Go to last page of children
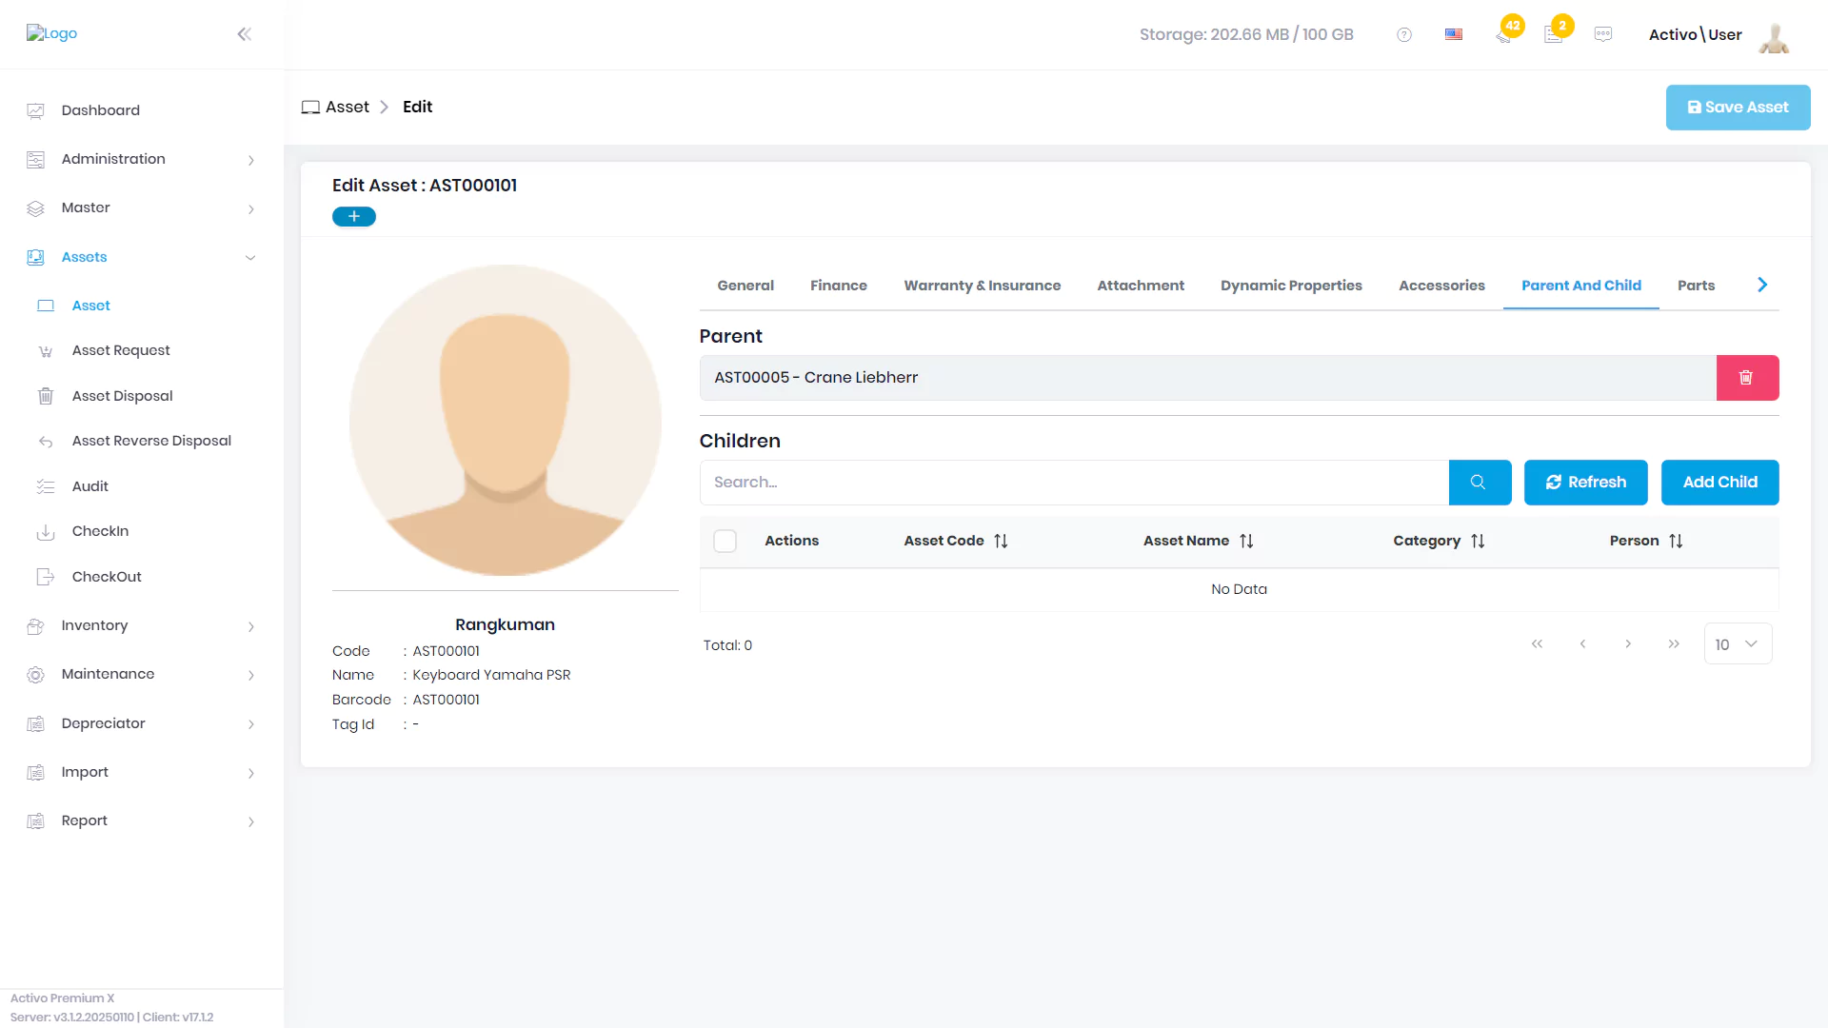Viewport: 1828px width, 1028px height. [x=1674, y=644]
